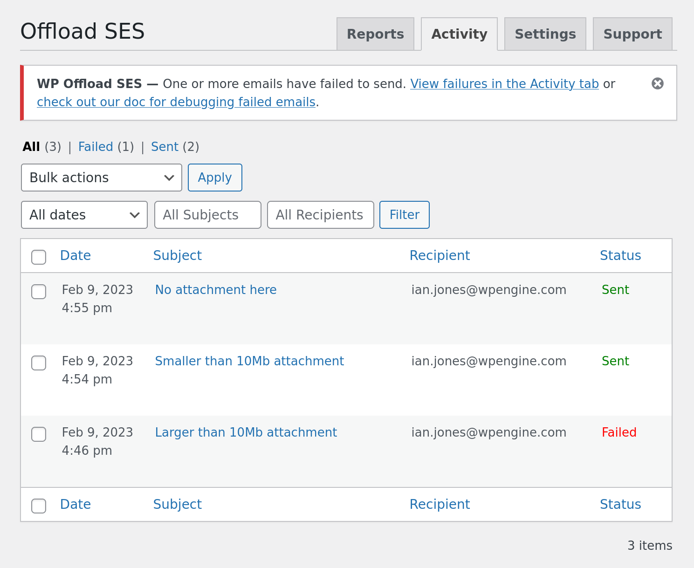Sort by Subject in the footer row
694x568 pixels.
[178, 504]
